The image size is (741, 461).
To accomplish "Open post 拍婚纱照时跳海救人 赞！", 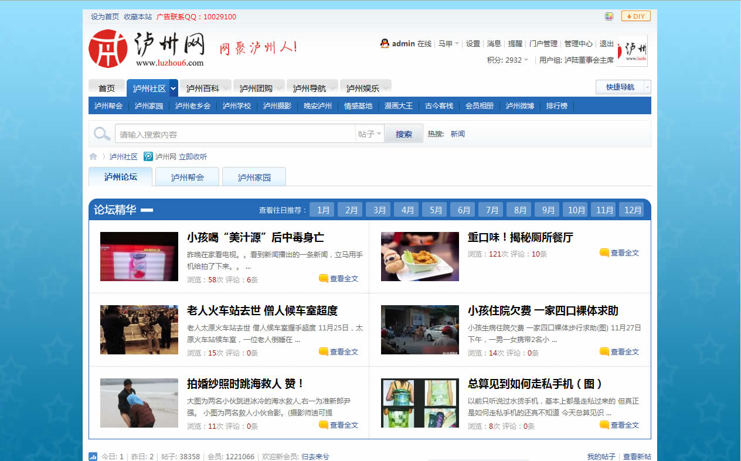I will (x=246, y=384).
